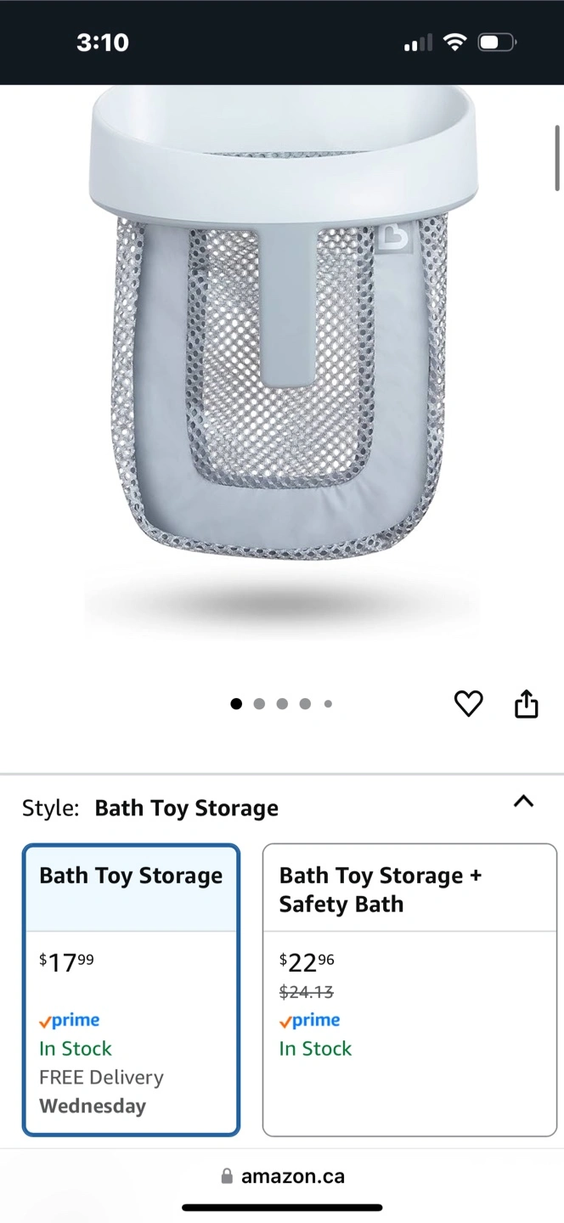Screen dimensions: 564x1223
Task: Open the share icon
Action: pyautogui.click(x=527, y=703)
